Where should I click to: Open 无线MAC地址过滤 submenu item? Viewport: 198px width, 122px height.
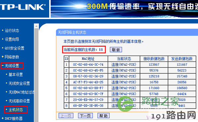(x=21, y=92)
